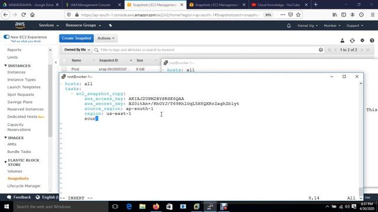Expand Resource Groups dropdown

pos(83,25)
